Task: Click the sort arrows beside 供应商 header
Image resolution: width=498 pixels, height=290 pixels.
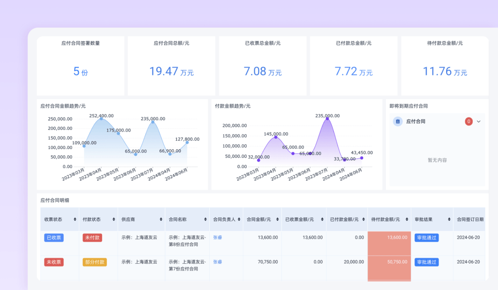Action: (161, 219)
